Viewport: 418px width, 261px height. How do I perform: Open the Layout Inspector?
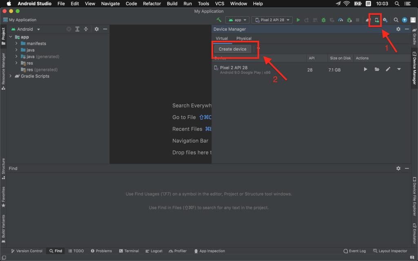[x=390, y=251]
